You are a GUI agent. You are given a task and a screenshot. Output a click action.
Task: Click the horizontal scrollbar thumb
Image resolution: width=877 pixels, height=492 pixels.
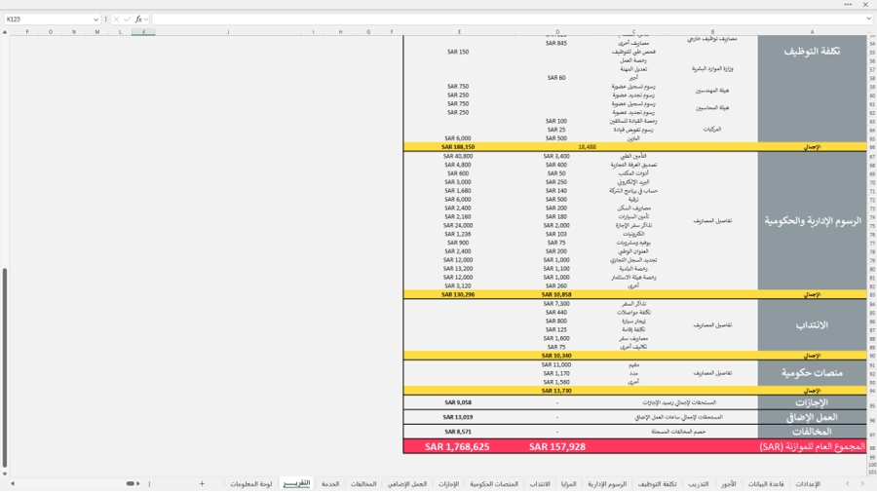pyautogui.click(x=130, y=483)
